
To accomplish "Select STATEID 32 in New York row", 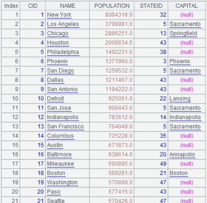I will click(163, 15).
